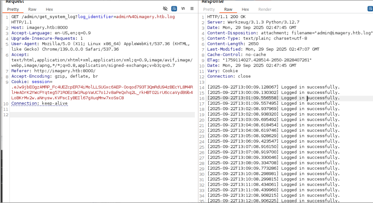
Task: Open the Request hamburger options menu
Action: pyautogui.click(x=192, y=9)
